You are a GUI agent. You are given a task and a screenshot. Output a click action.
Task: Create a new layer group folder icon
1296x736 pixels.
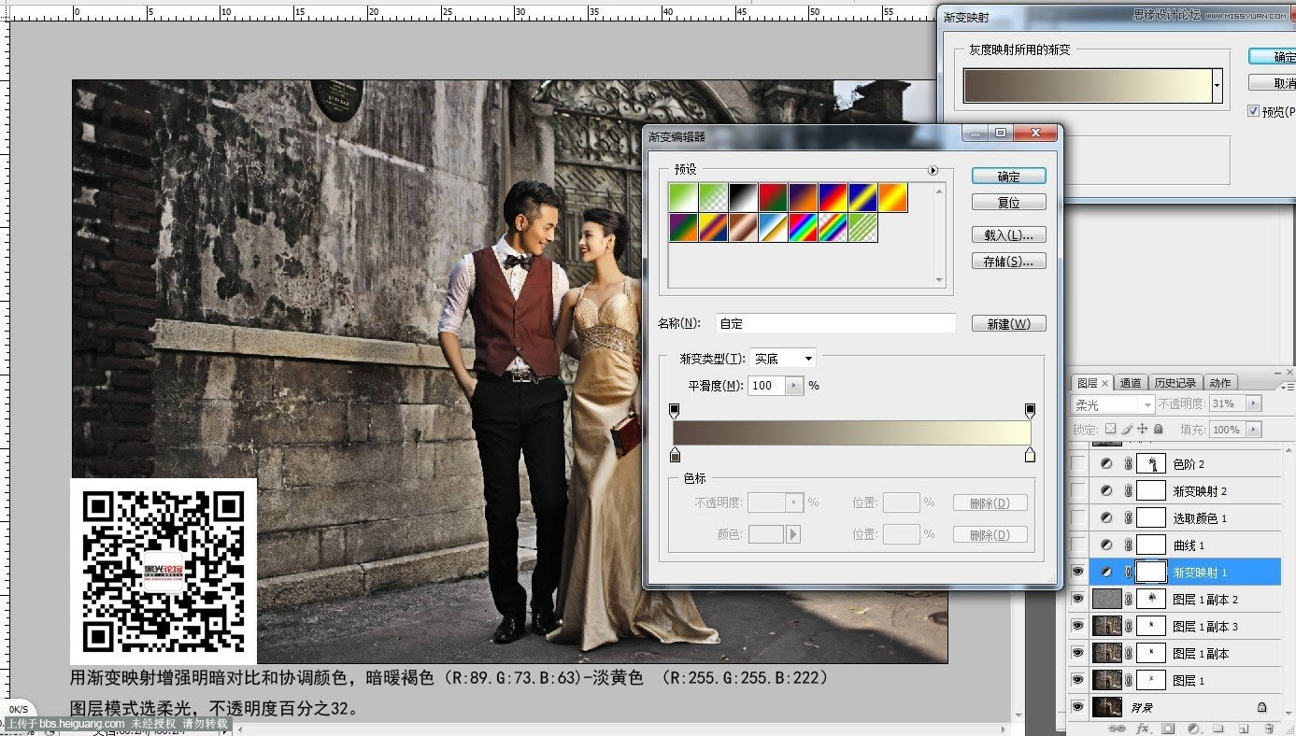click(x=1218, y=729)
